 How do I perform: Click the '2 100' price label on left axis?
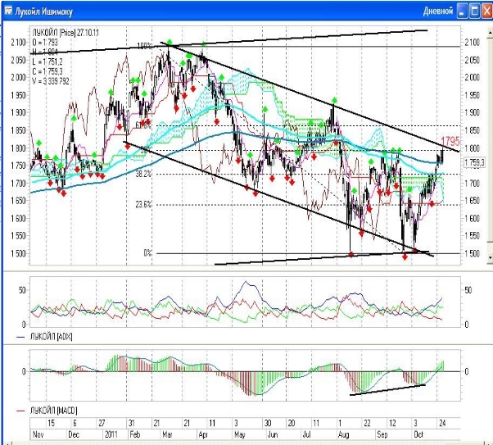(18, 42)
